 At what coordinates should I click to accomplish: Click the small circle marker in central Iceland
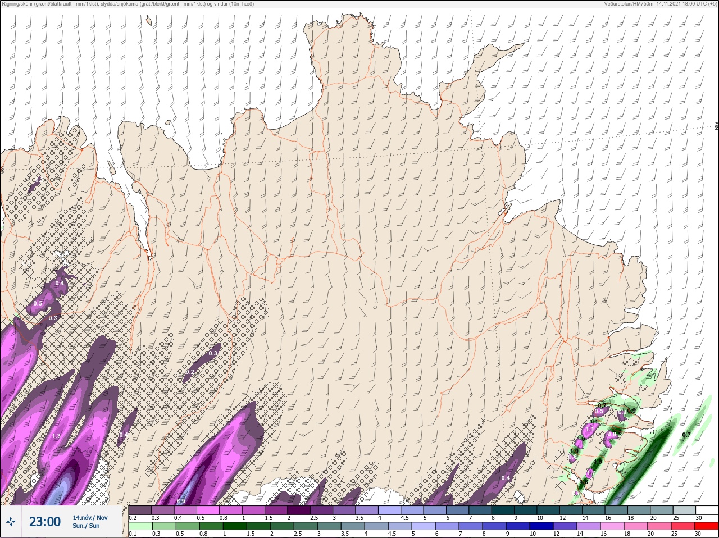click(x=375, y=307)
